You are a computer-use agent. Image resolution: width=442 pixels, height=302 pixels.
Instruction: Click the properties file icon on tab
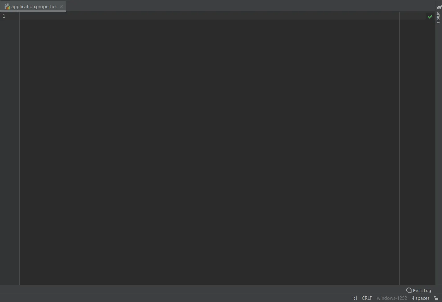click(7, 7)
